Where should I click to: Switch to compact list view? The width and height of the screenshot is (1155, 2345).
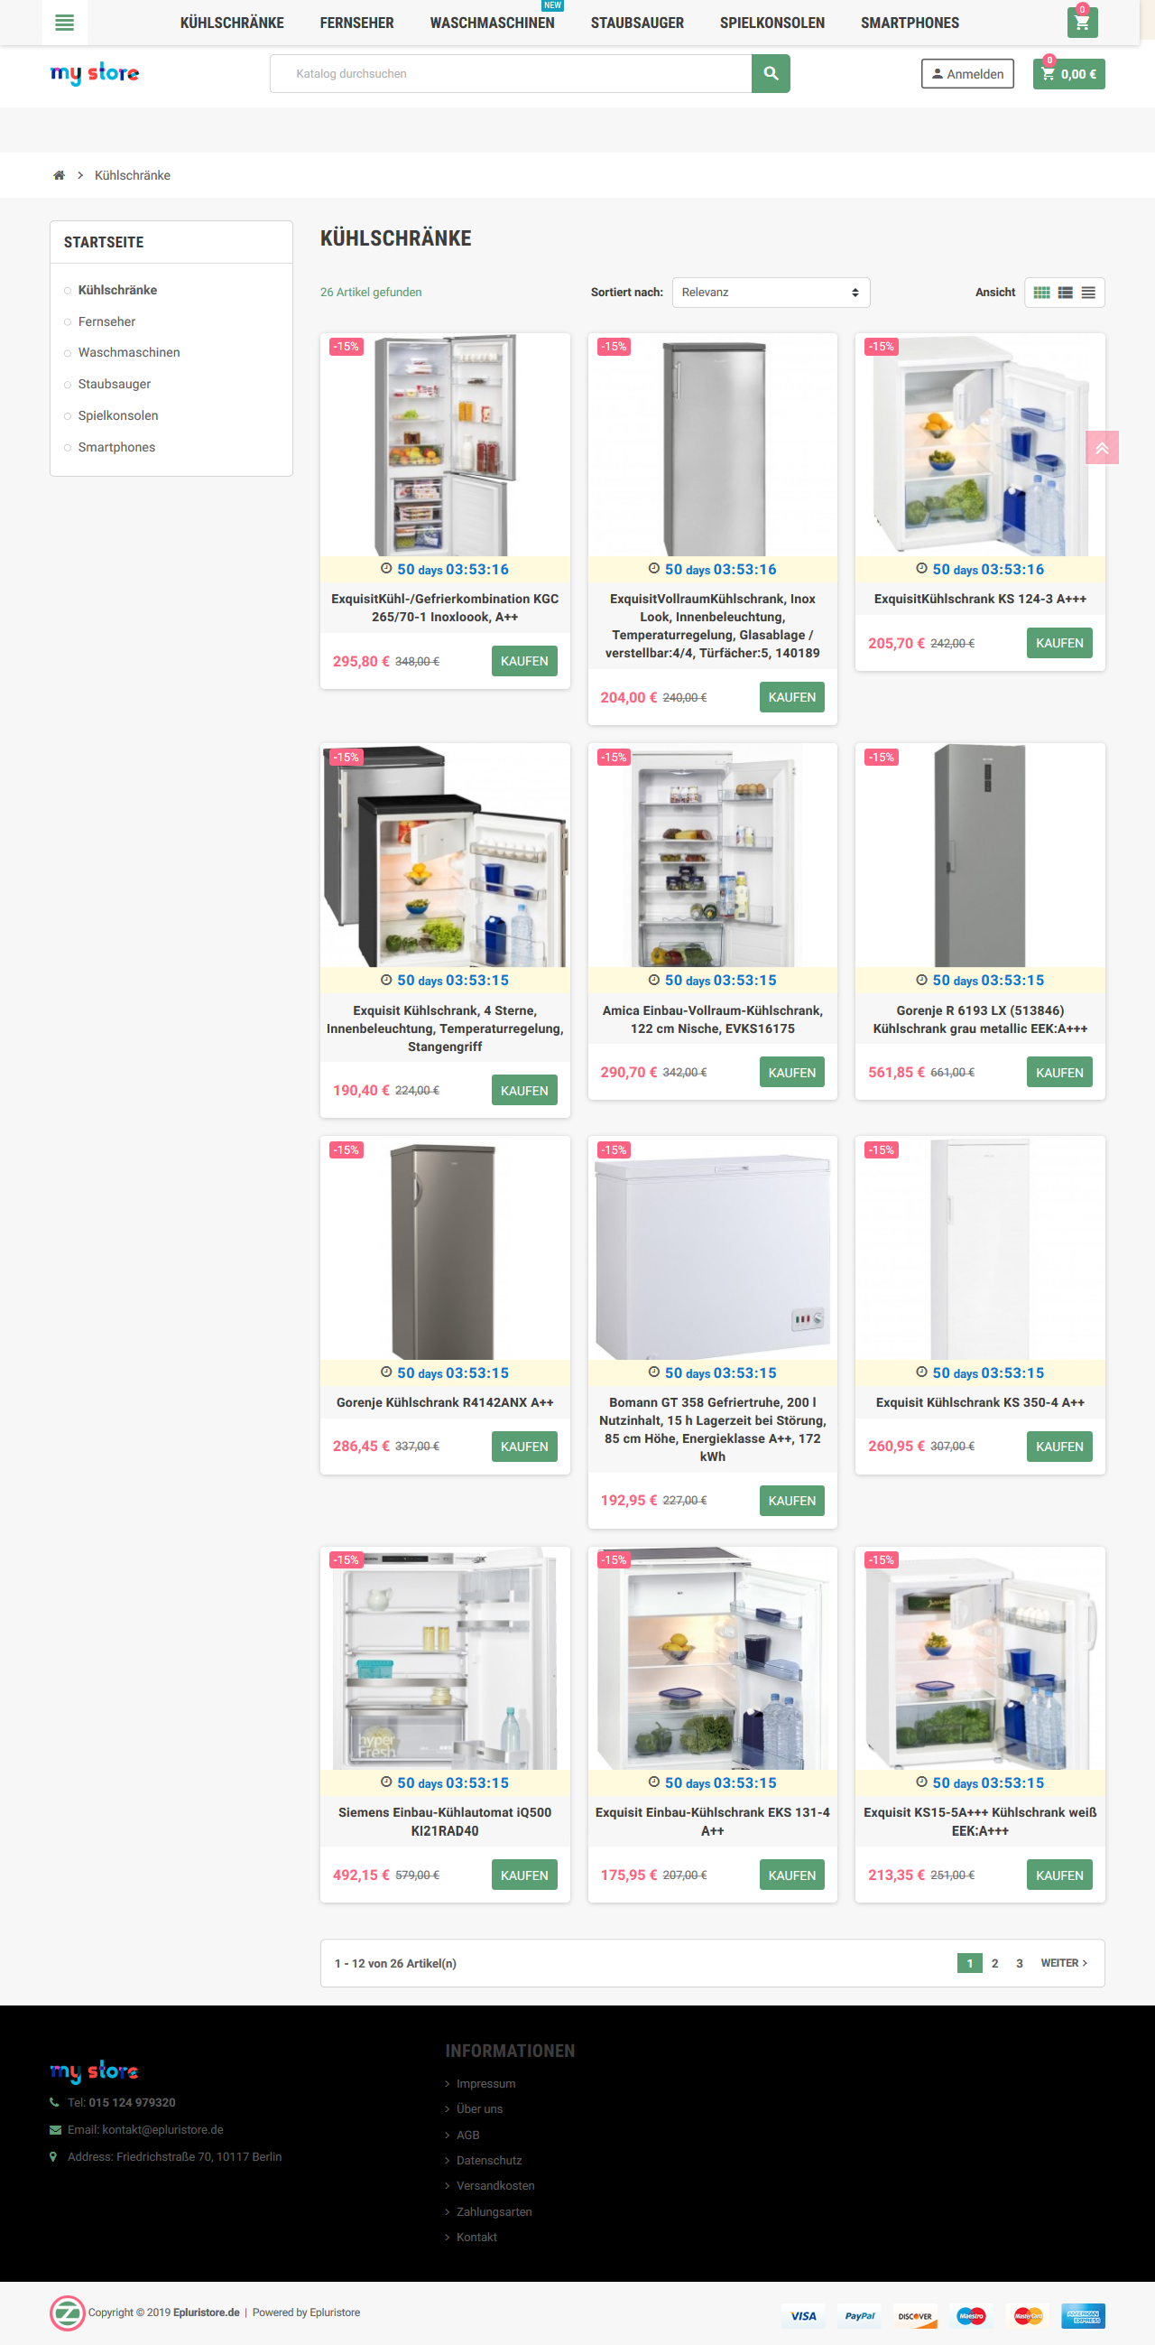pyautogui.click(x=1088, y=293)
